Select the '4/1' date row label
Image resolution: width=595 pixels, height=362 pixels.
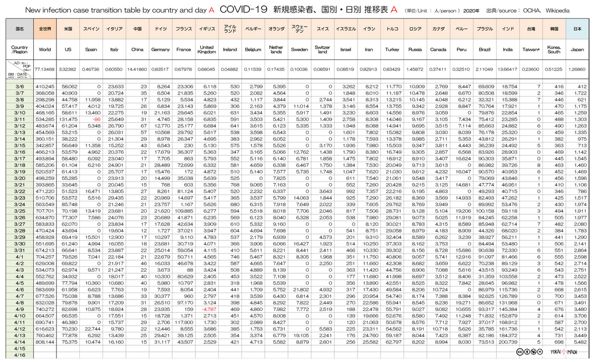coord(19,257)
